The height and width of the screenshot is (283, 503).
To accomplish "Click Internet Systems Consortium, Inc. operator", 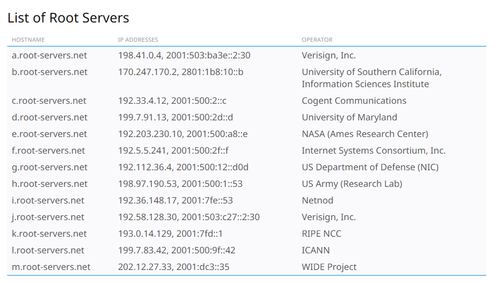I will coord(374,151).
